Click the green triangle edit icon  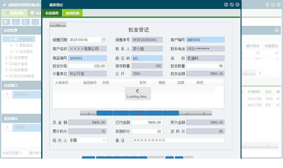[170, 113]
